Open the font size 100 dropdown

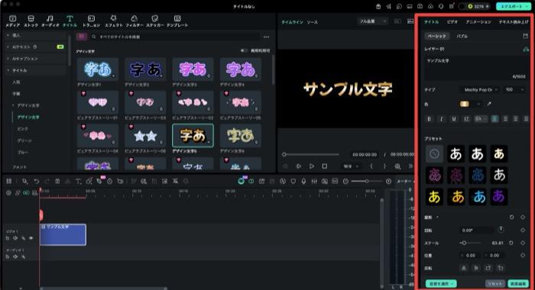[x=514, y=89]
